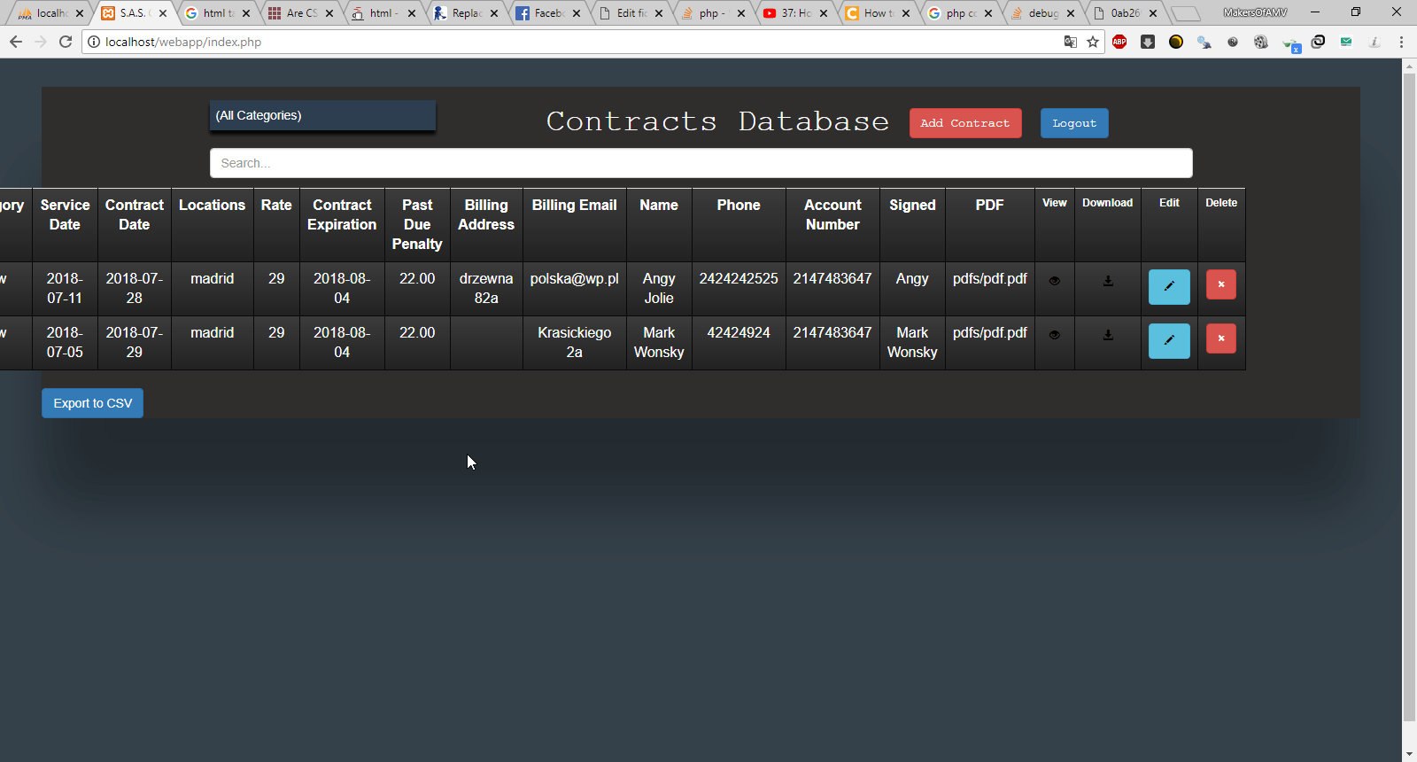This screenshot has height=762, width=1417.
Task: Open a new browser tab
Action: click(1186, 13)
